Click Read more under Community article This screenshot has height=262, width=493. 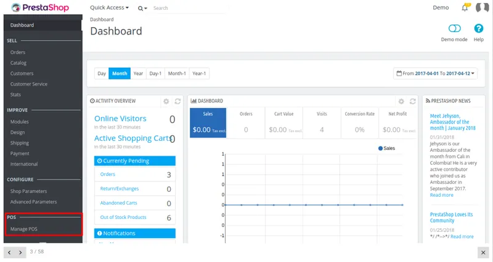click(x=462, y=237)
